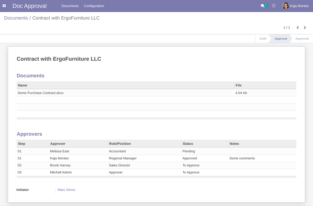Viewport: 313px width, 206px height.
Task: Open the activities clock icon
Action: click(274, 6)
